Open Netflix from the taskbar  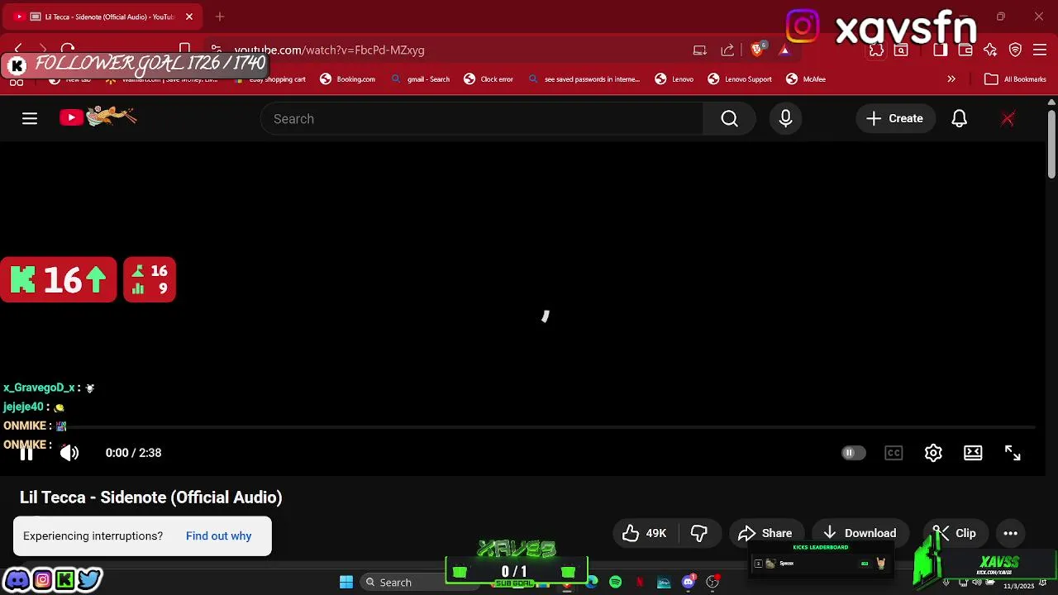[x=639, y=583]
